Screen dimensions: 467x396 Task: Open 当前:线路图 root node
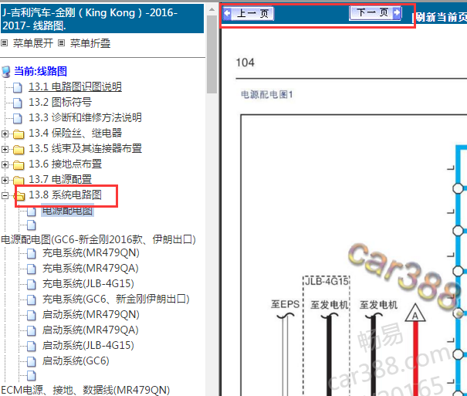pyautogui.click(x=40, y=71)
